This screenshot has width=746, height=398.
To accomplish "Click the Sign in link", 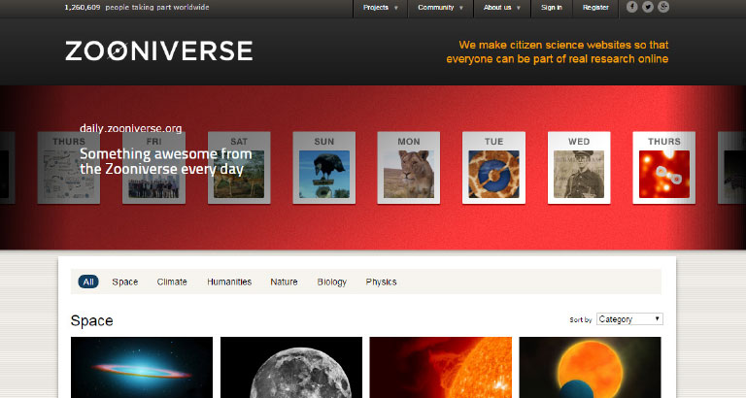I will tap(552, 8).
